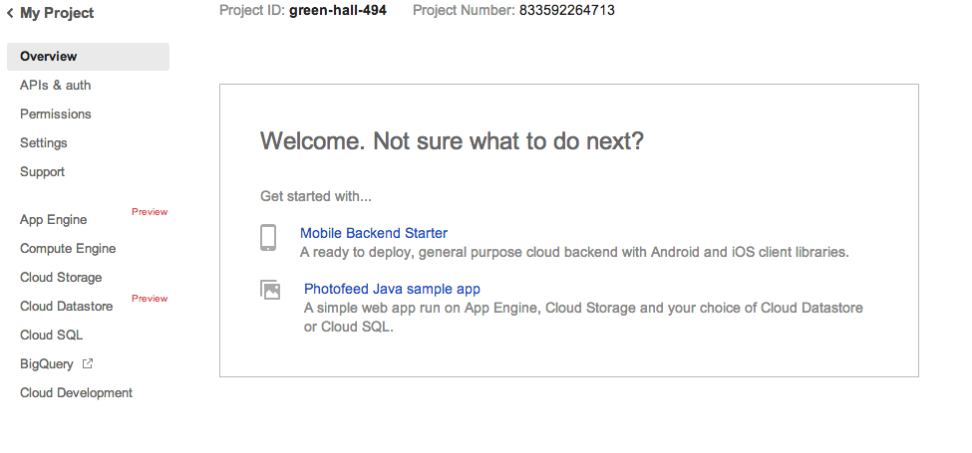
Task: Click the Mobile Backend Starter description
Action: point(574,253)
